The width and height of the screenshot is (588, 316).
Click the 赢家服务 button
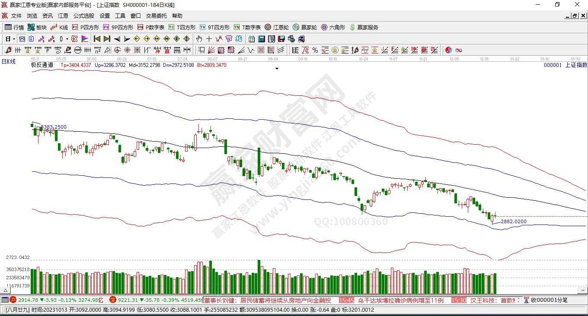tap(364, 27)
